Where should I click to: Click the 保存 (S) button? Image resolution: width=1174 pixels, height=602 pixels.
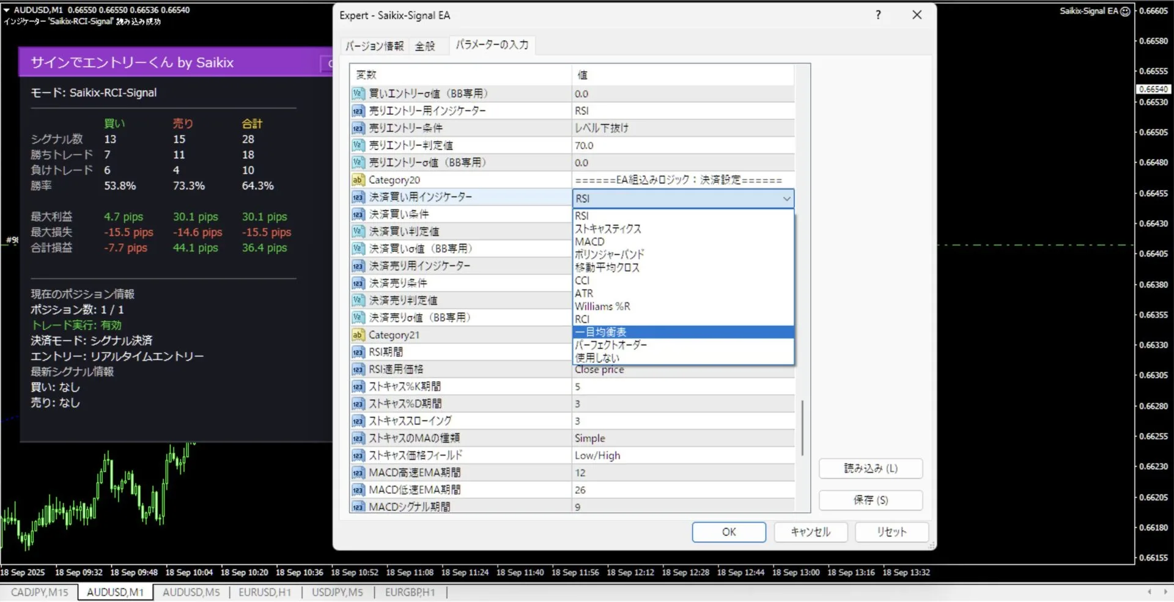click(x=870, y=500)
